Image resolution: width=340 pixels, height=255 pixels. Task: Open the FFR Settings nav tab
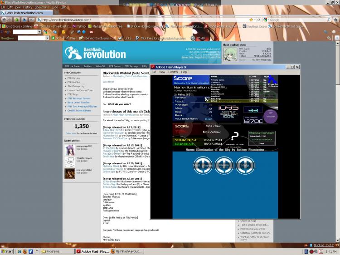[x=131, y=66]
